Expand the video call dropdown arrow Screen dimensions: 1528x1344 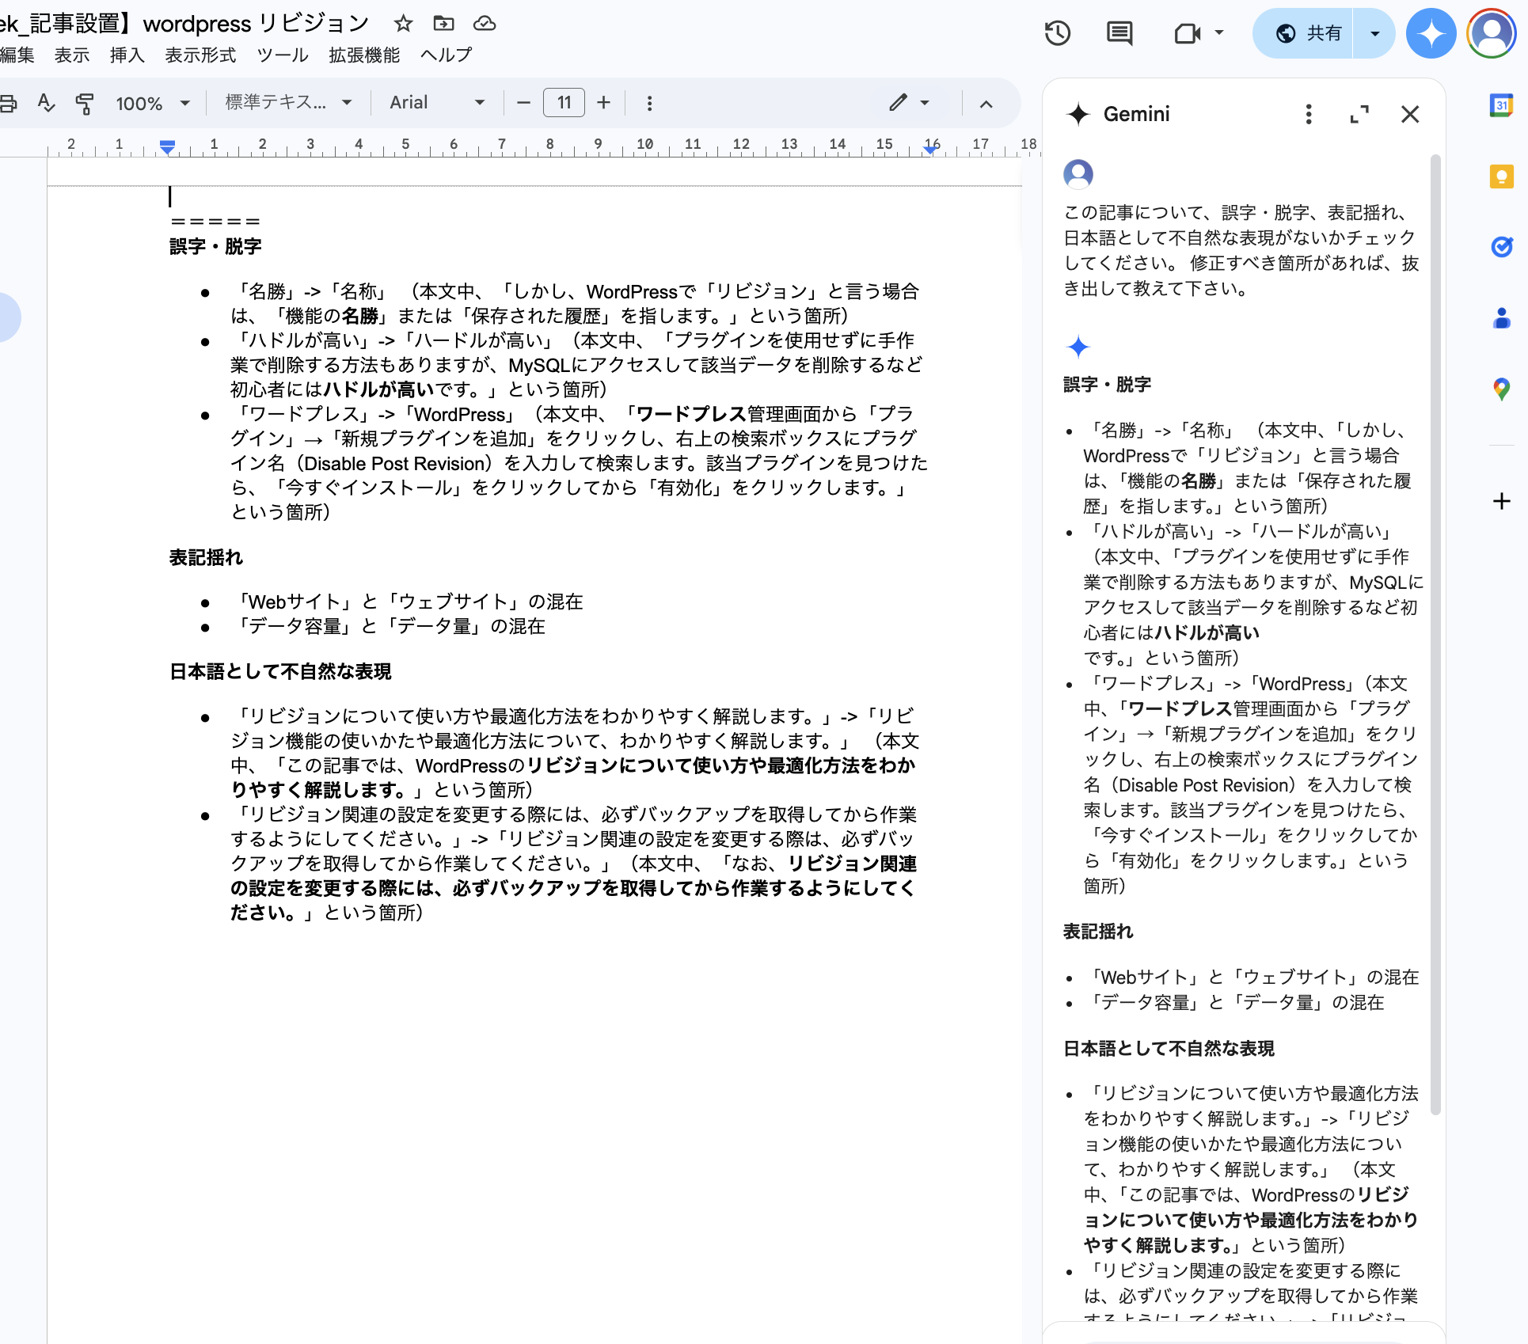[1219, 33]
